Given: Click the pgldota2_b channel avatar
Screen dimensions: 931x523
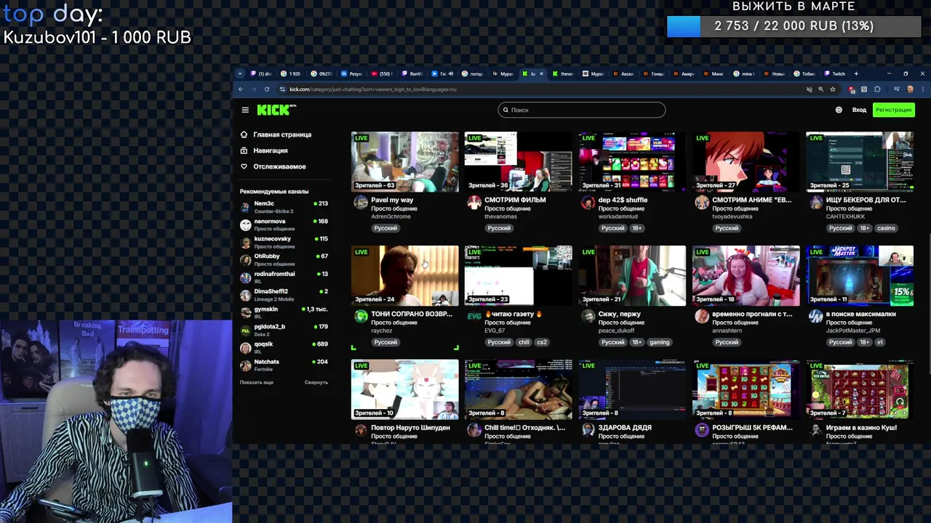Looking at the screenshot, I should click(246, 330).
